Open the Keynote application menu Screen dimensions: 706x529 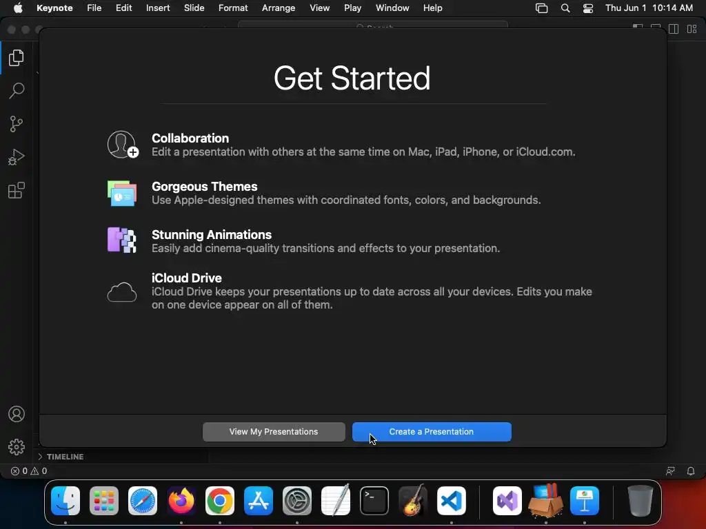pos(54,8)
